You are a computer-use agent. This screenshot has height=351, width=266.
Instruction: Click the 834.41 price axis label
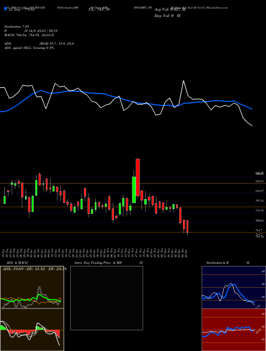coord(260,181)
